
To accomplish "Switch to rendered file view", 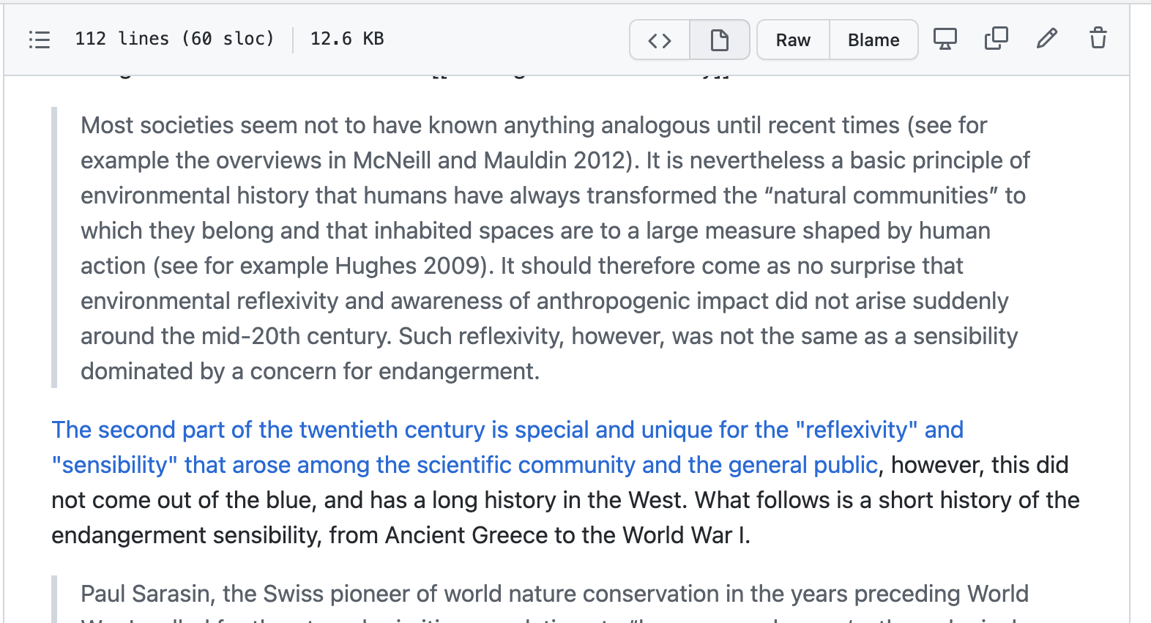I will pos(720,40).
